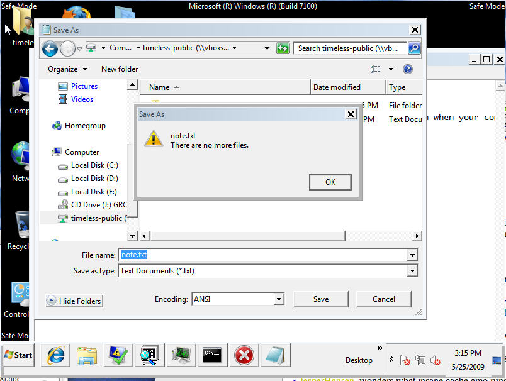Expand the Com... breadcrumb dropdown arrow

138,48
